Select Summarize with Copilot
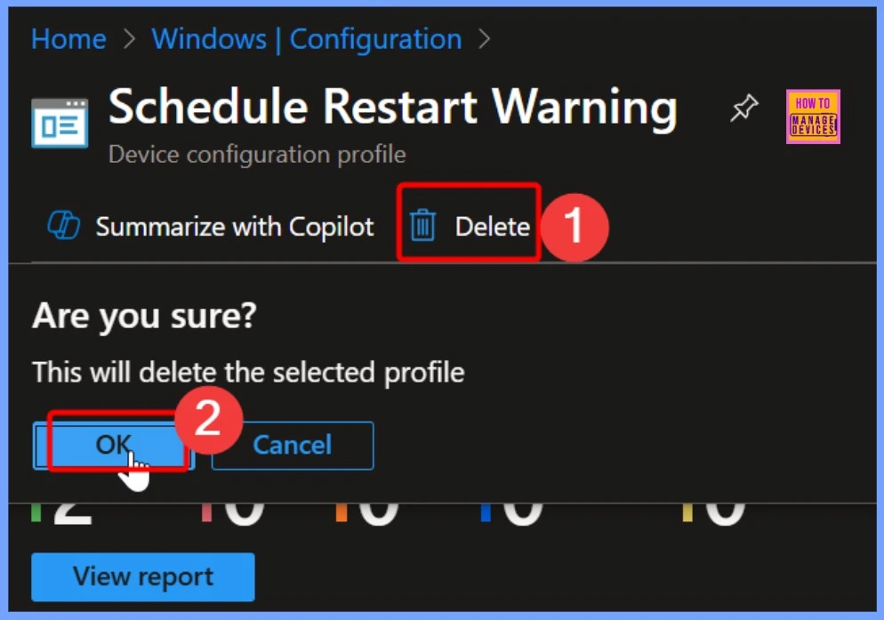This screenshot has width=884, height=620. [x=211, y=227]
